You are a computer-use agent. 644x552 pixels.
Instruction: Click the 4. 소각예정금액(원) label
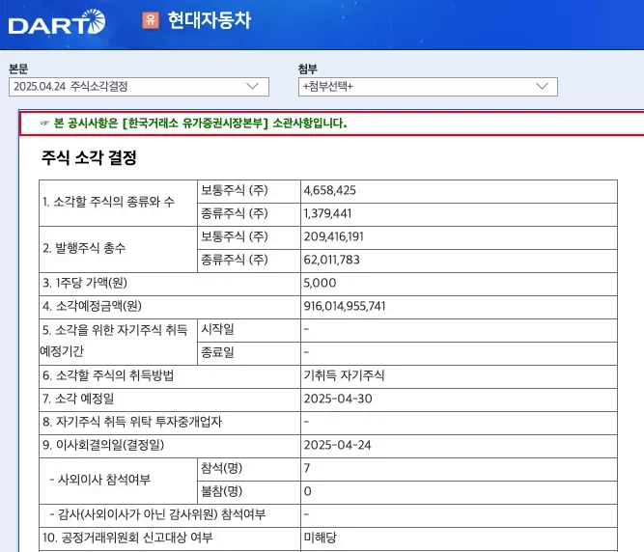[92, 306]
